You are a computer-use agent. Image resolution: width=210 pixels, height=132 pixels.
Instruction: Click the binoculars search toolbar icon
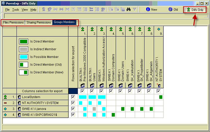pyautogui.click(x=128, y=9)
